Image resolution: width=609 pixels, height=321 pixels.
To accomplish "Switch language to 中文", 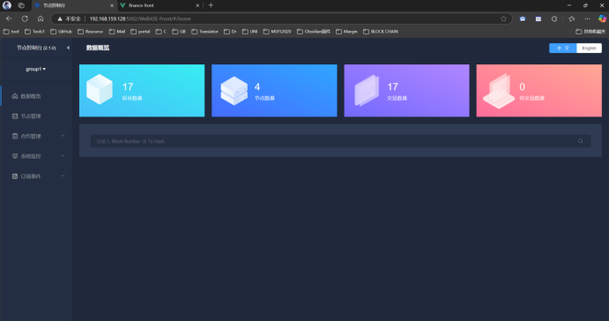I will (563, 49).
